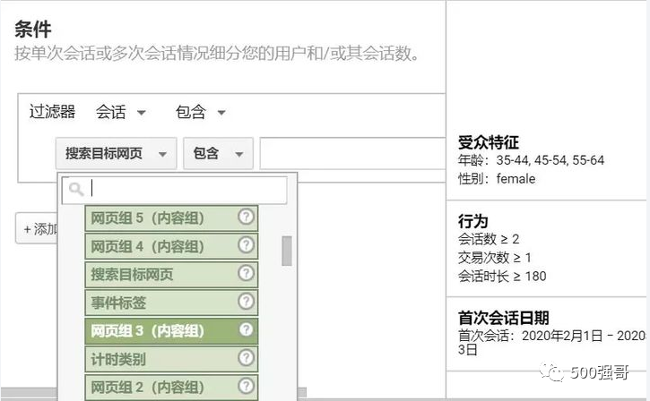The image size is (650, 401).
Task: Choose 计时类别 in dropdown list
Action: click(x=171, y=359)
